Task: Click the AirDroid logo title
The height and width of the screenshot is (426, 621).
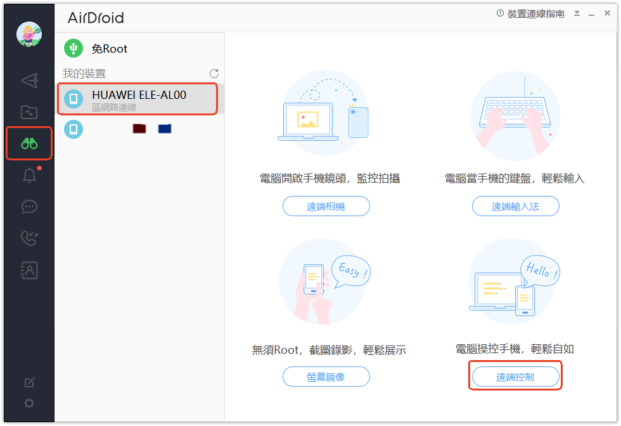Action: [96, 18]
